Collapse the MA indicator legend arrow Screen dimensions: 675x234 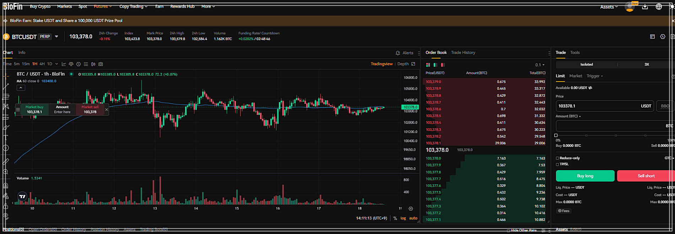(21, 88)
